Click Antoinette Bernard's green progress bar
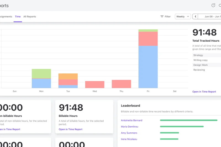221x147 pixels. tap(188, 120)
